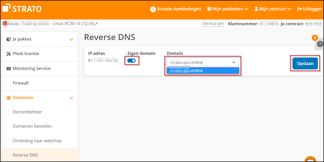The width and height of the screenshot is (324, 162).
Task: Open the help question mark icon
Action: [320, 44]
